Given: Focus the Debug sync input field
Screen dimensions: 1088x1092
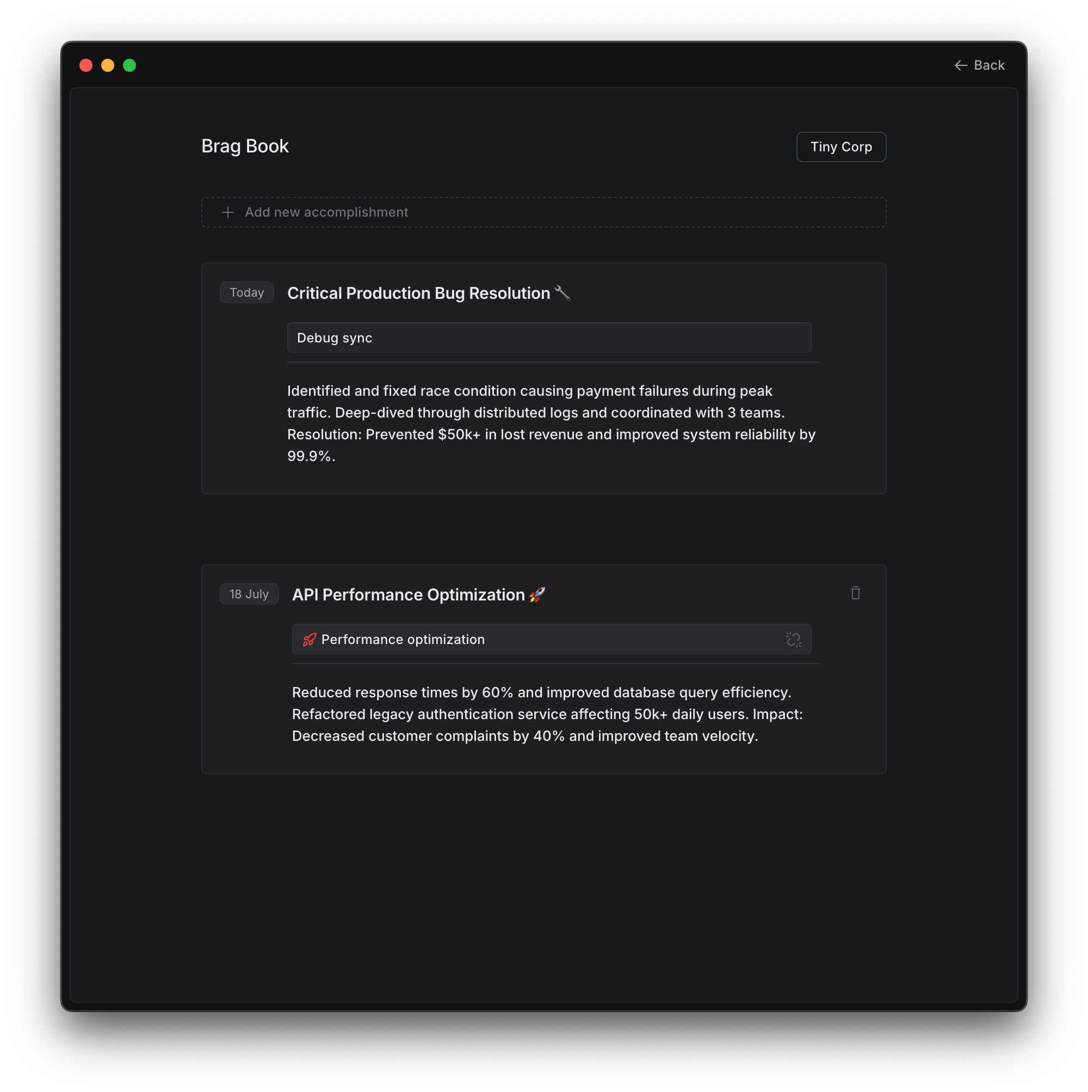Looking at the screenshot, I should 548,338.
